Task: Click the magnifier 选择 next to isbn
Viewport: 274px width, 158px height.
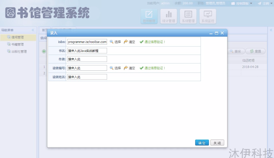Action: tap(115, 42)
